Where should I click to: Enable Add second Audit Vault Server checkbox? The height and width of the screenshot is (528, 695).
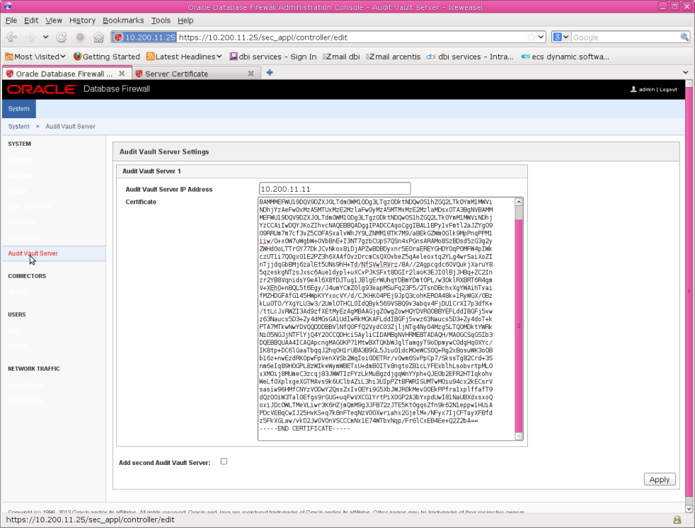[224, 461]
